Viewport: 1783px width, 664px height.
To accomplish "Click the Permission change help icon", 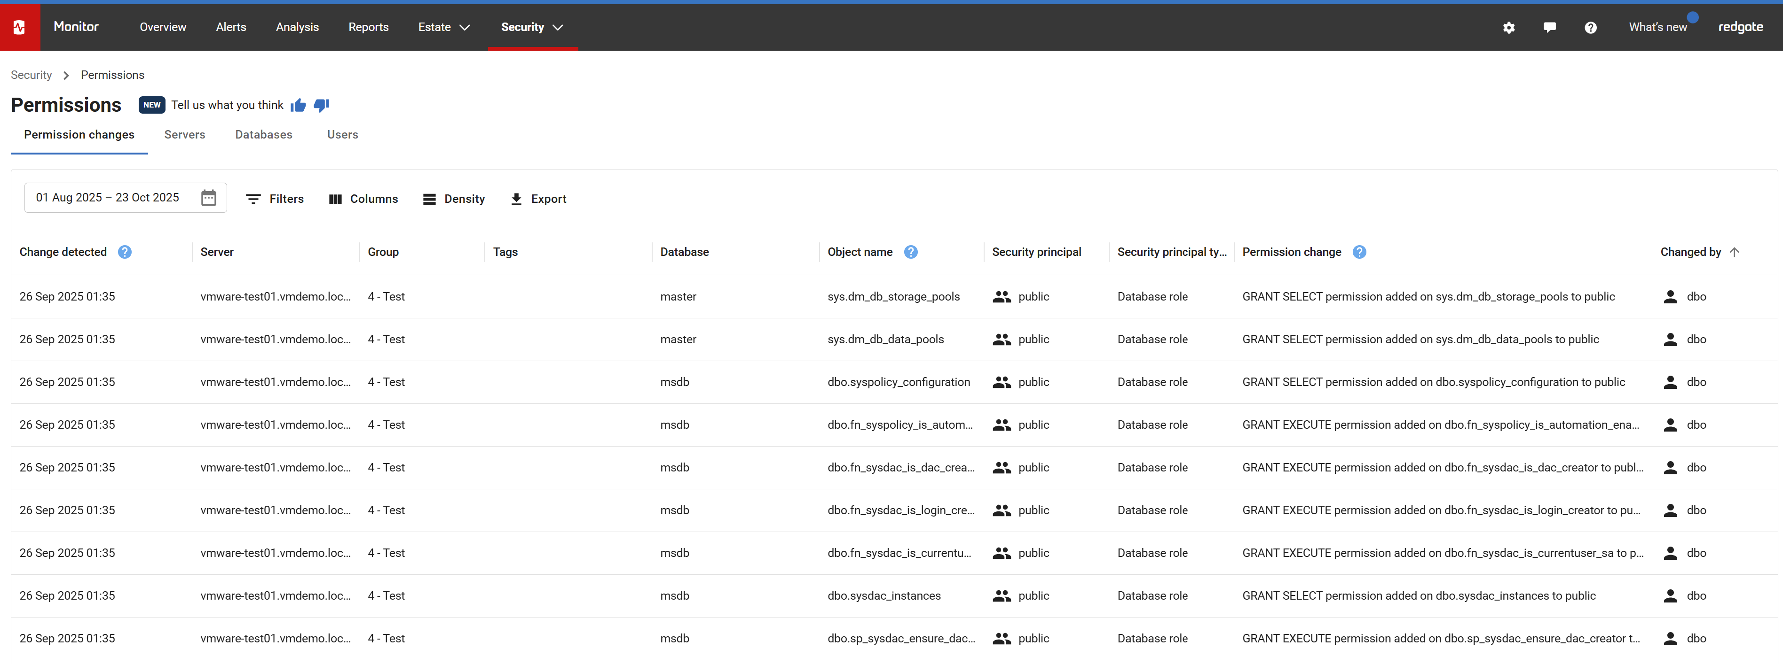I will click(1359, 252).
